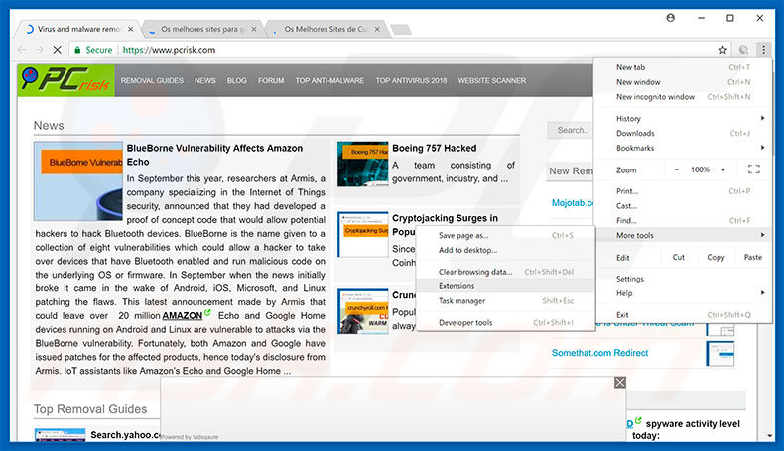Open Task manager from the submenu

coord(505,301)
